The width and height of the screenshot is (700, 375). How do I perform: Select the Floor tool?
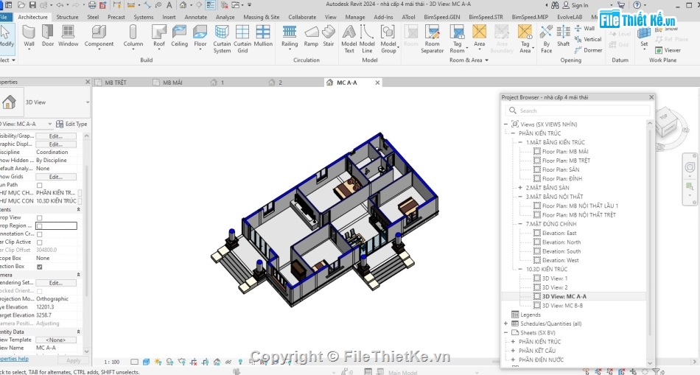pos(200,36)
